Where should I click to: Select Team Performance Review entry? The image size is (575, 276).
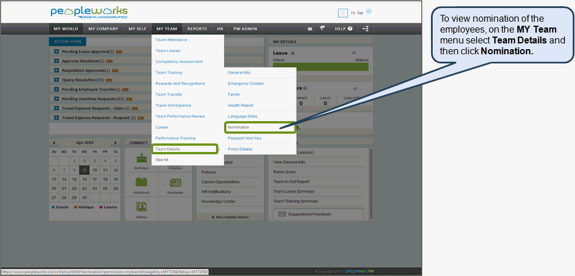click(x=180, y=117)
